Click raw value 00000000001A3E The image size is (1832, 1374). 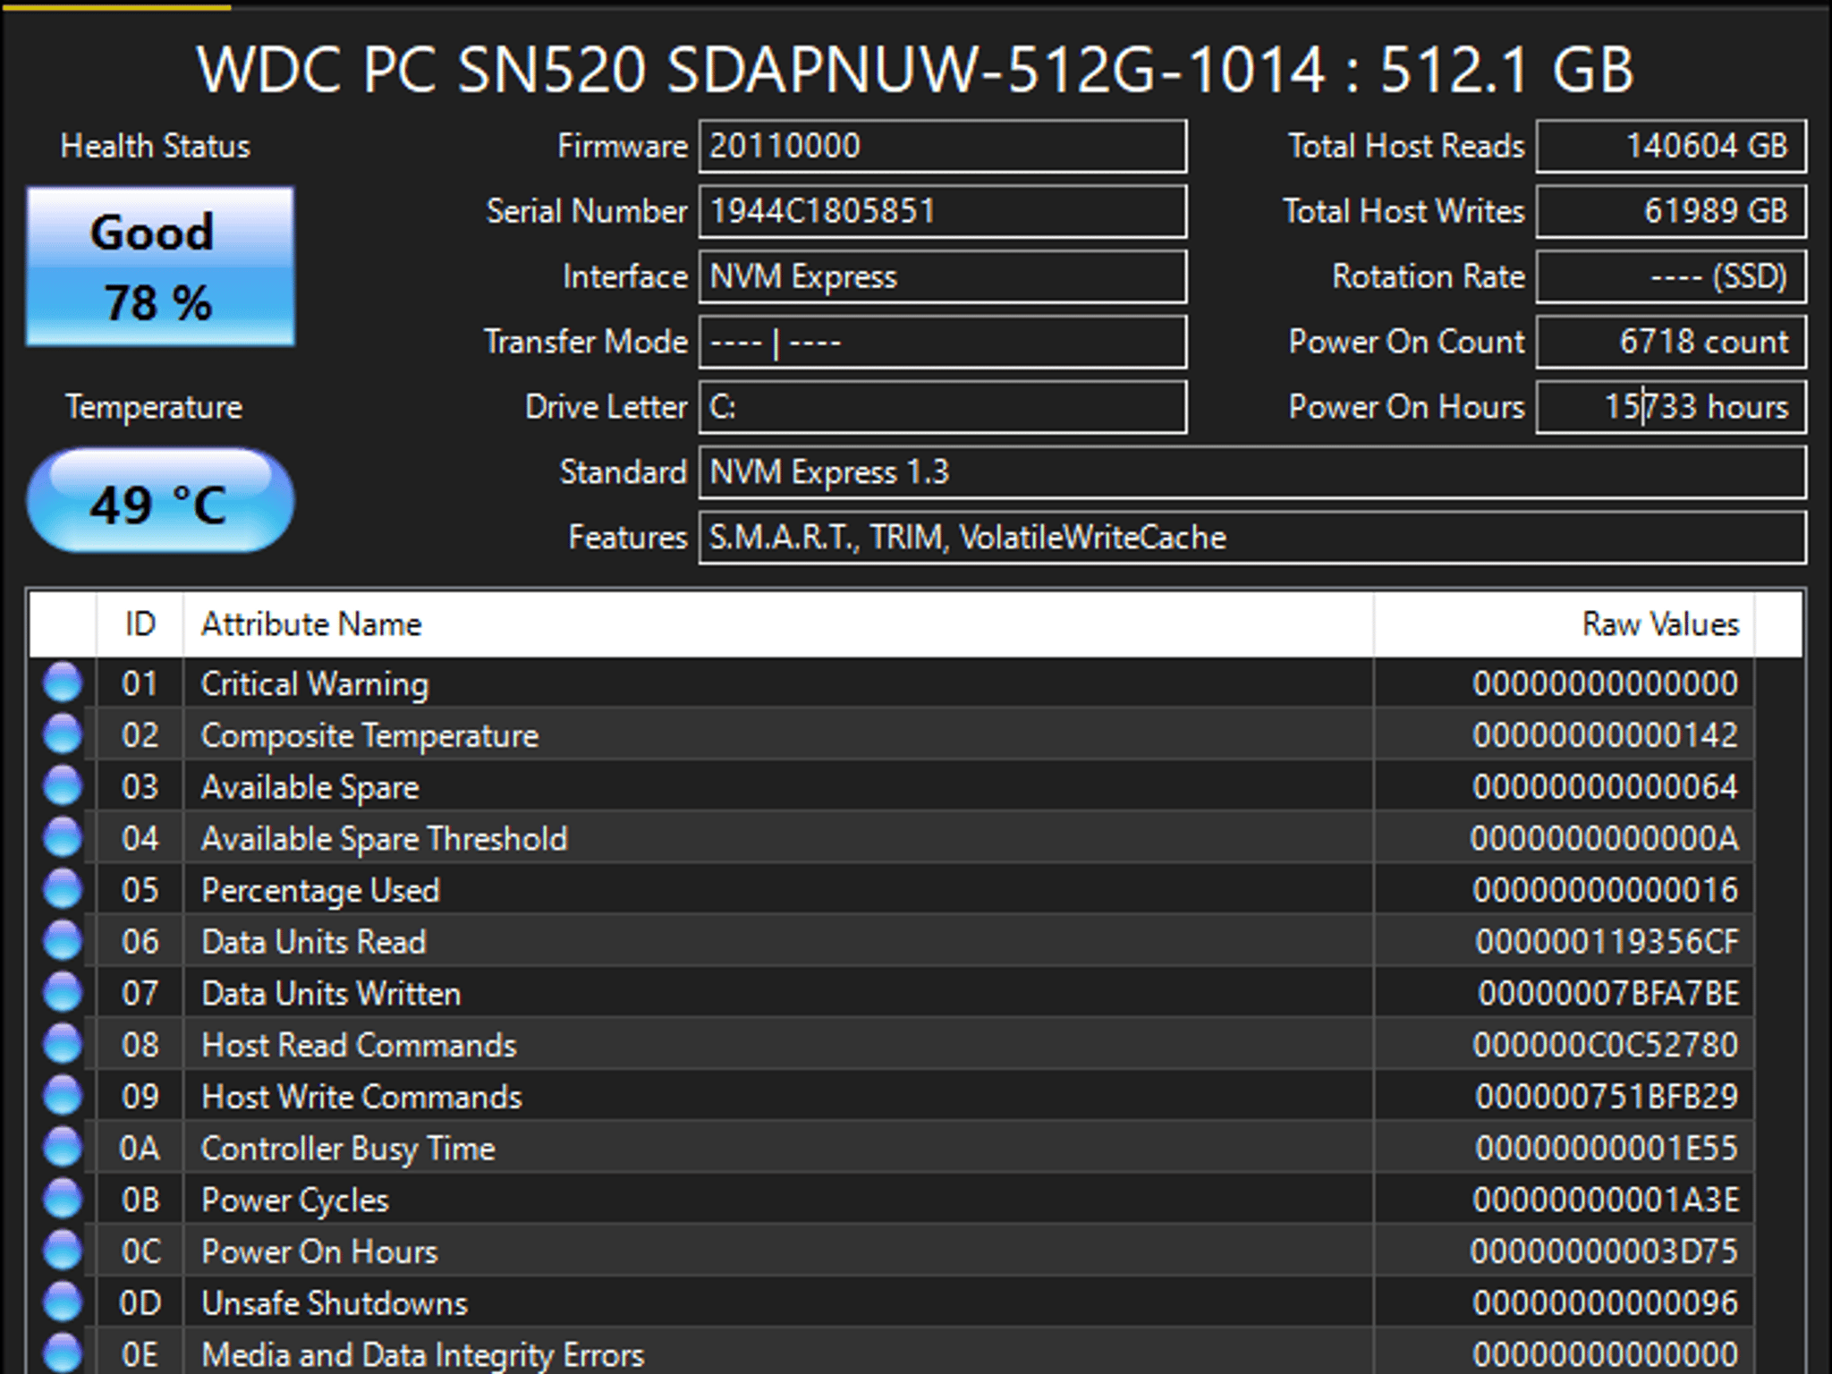1606,1200
